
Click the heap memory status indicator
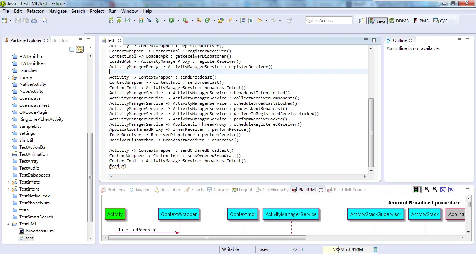click(x=347, y=249)
